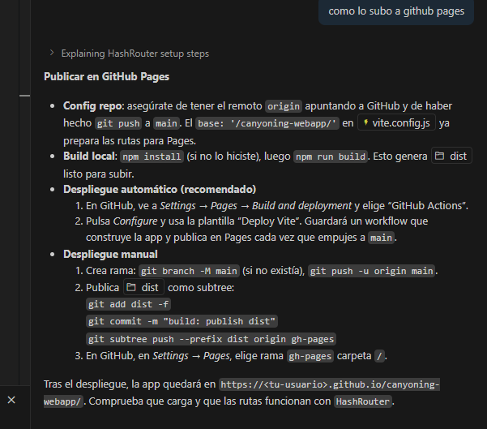The height and width of the screenshot is (429, 487).
Task: Click the 'HashRouter' inline code
Action: [363, 401]
